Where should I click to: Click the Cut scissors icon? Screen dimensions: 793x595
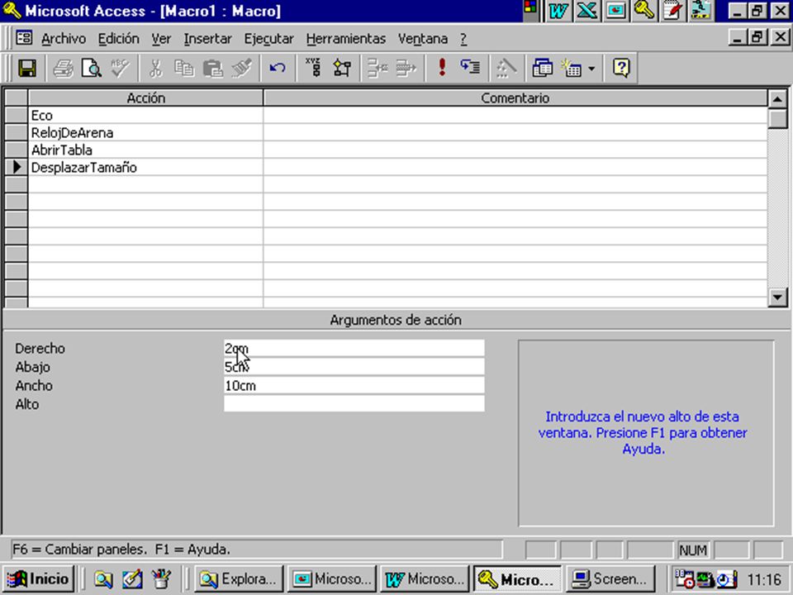pyautogui.click(x=156, y=68)
